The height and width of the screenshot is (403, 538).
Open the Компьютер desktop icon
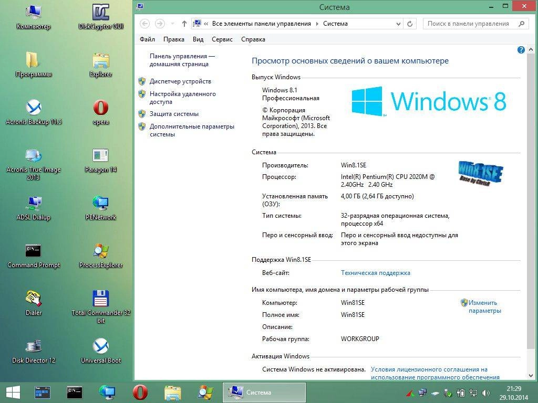coord(33,16)
